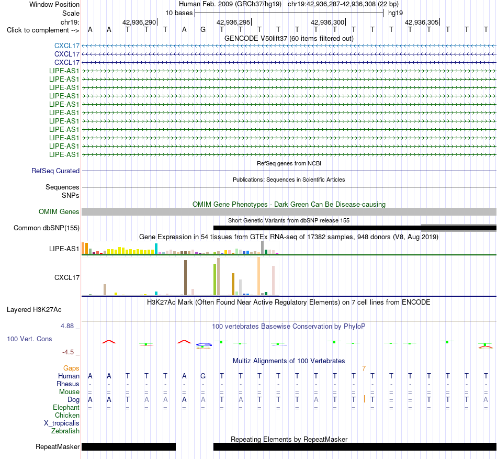497x459 pixels.
Task: Click the orange Gaps label
Action: 71,368
